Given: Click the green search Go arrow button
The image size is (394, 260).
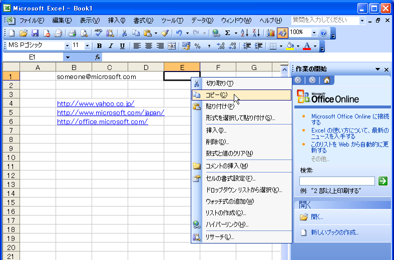Looking at the screenshot, I should (382, 181).
